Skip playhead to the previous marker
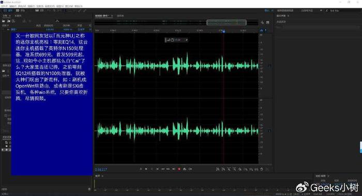Image resolution: width=362 pixels, height=196 pixels. pos(157,169)
